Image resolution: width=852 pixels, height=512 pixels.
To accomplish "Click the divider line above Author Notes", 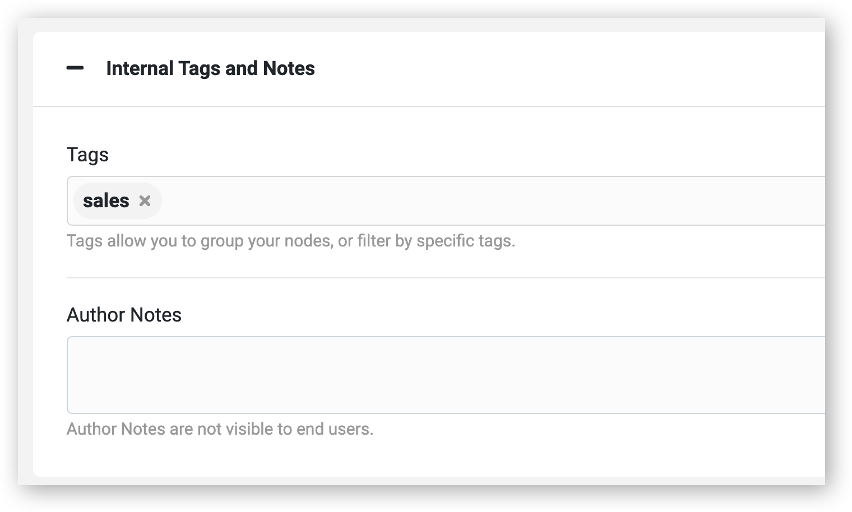I will click(446, 278).
